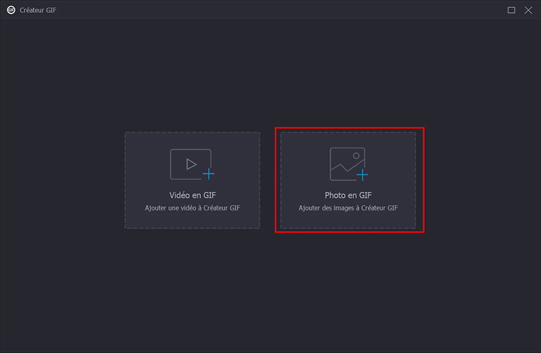This screenshot has width=541, height=353.
Task: Close the Créateur GIF window
Action: click(x=528, y=10)
